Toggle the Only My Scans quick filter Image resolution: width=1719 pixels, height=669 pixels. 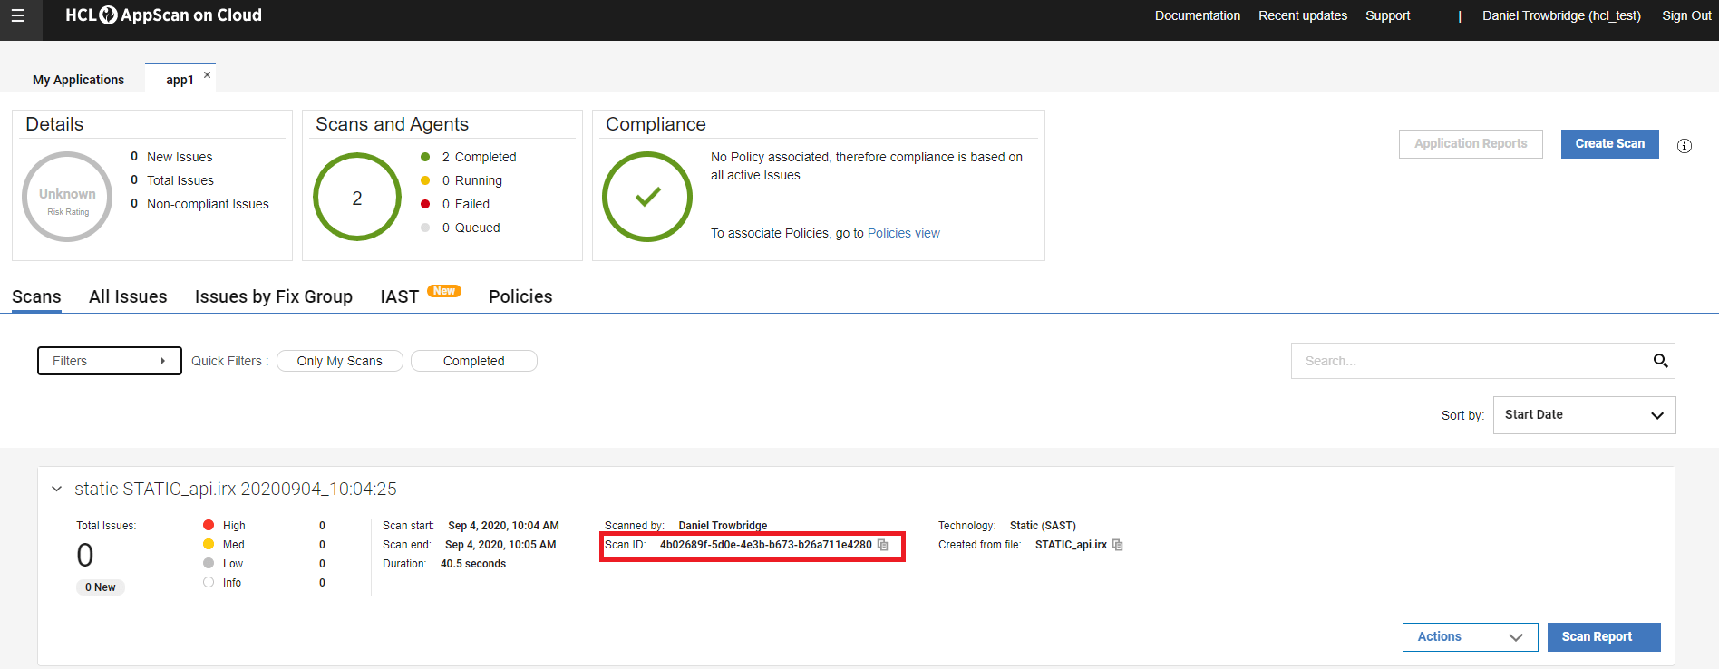coord(339,361)
